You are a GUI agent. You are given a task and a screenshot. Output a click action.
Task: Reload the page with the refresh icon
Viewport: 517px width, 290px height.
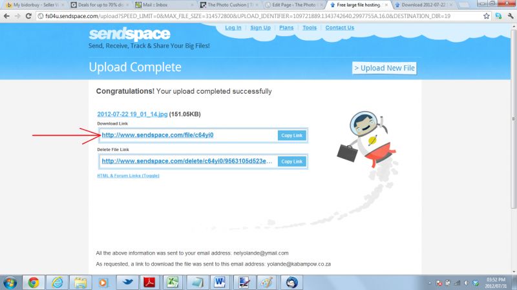tap(28, 16)
